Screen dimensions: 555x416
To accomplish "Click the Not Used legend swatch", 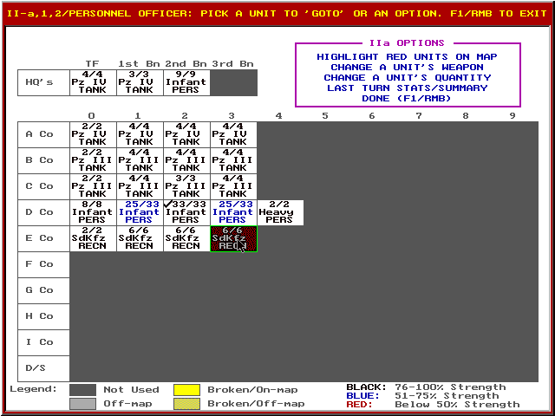I will pos(82,390).
